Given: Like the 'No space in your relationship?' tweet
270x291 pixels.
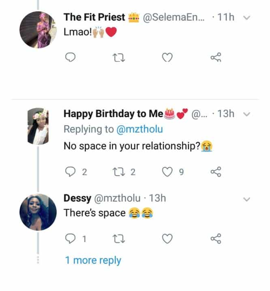Looking at the screenshot, I should pos(167,172).
